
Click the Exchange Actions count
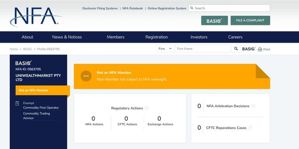coord(159,118)
